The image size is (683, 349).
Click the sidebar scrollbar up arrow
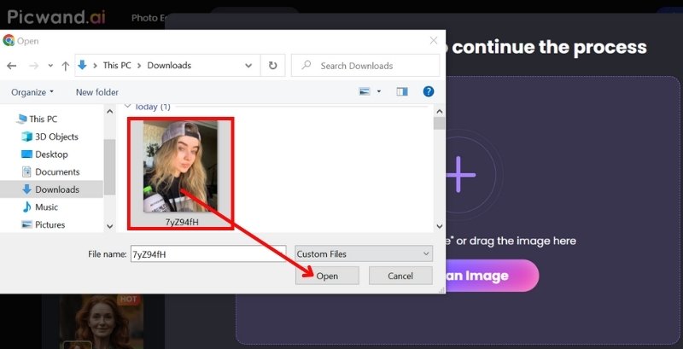(x=110, y=112)
